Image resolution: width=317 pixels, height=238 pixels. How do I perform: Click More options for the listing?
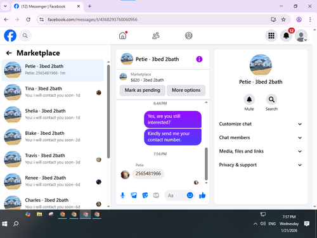pyautogui.click(x=186, y=91)
